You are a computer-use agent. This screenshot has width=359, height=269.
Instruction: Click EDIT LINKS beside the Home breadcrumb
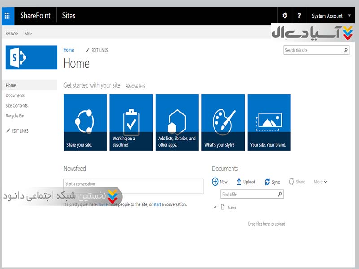click(97, 50)
